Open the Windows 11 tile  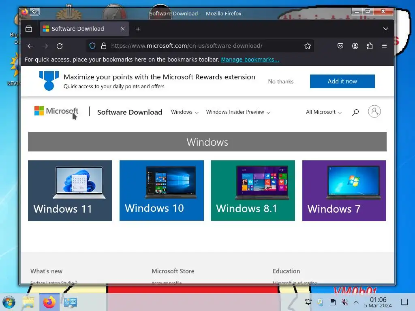coord(70,191)
